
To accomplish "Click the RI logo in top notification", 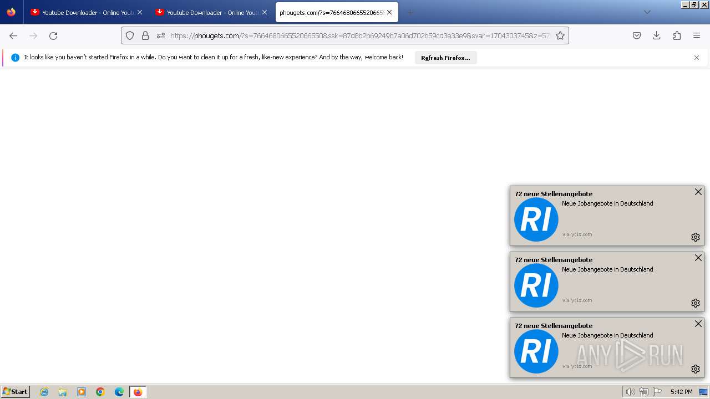I will (536, 219).
